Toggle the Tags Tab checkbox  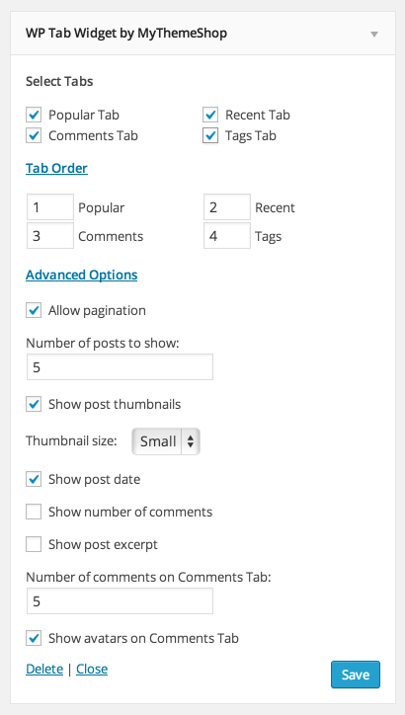(x=210, y=136)
